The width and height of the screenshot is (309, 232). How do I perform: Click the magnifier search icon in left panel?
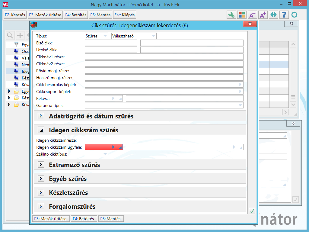click(10, 36)
